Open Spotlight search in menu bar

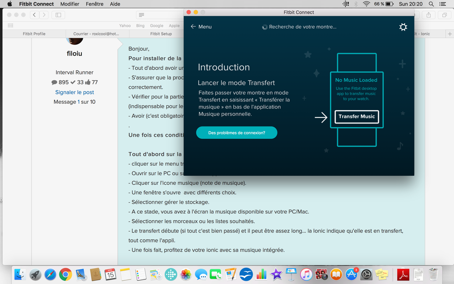pos(431,4)
